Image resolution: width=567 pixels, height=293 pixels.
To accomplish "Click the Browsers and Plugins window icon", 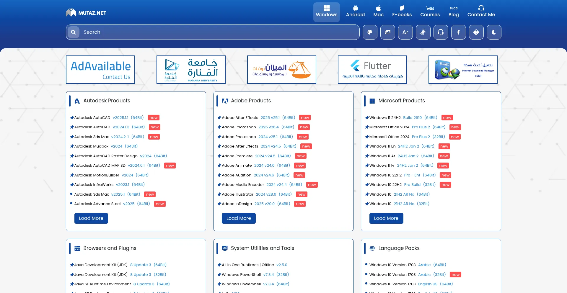I will tap(77, 248).
